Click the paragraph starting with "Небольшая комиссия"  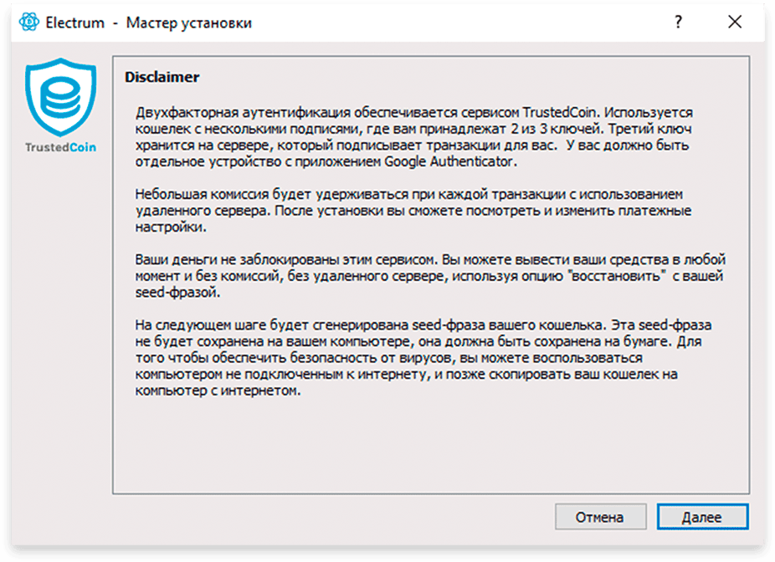click(x=413, y=211)
